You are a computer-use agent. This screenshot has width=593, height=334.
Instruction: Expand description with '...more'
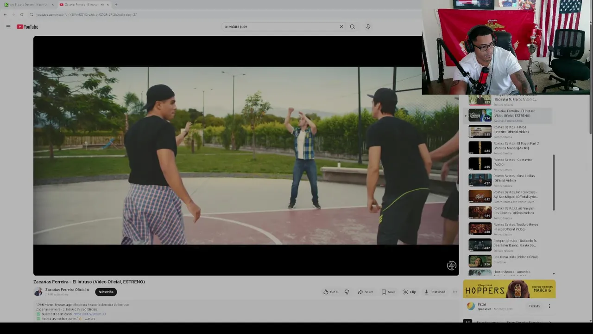90,319
